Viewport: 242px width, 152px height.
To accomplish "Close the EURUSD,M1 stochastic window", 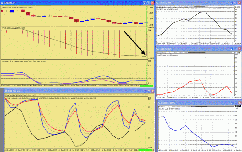I will point(239,3).
